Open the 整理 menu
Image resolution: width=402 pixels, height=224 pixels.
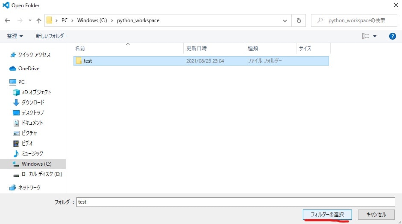pos(15,36)
